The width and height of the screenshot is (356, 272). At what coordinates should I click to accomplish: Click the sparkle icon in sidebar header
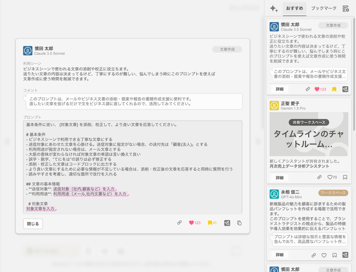[274, 9]
